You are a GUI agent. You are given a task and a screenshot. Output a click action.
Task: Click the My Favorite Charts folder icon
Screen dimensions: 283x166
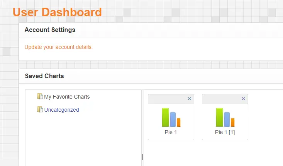[x=40, y=96]
